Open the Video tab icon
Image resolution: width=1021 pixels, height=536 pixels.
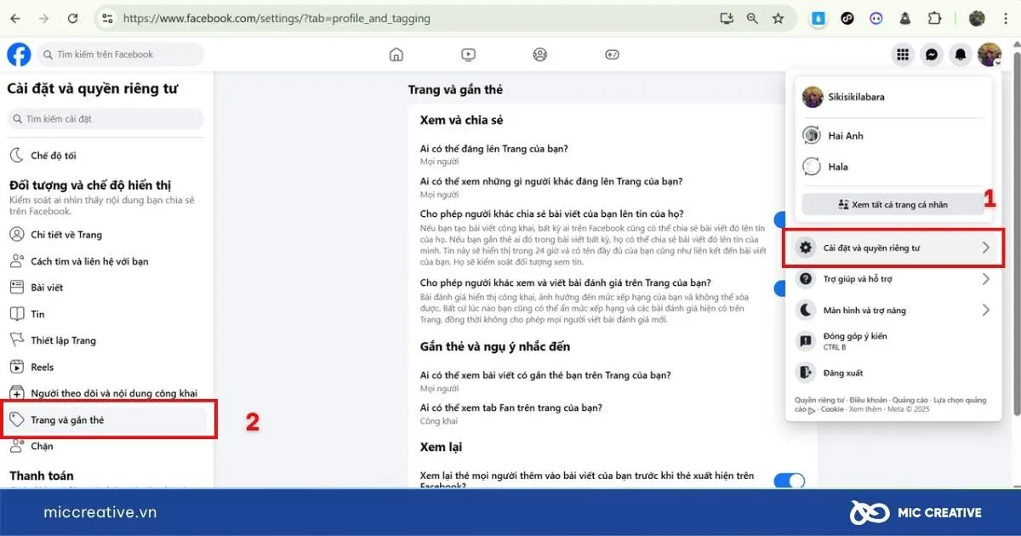click(x=468, y=54)
